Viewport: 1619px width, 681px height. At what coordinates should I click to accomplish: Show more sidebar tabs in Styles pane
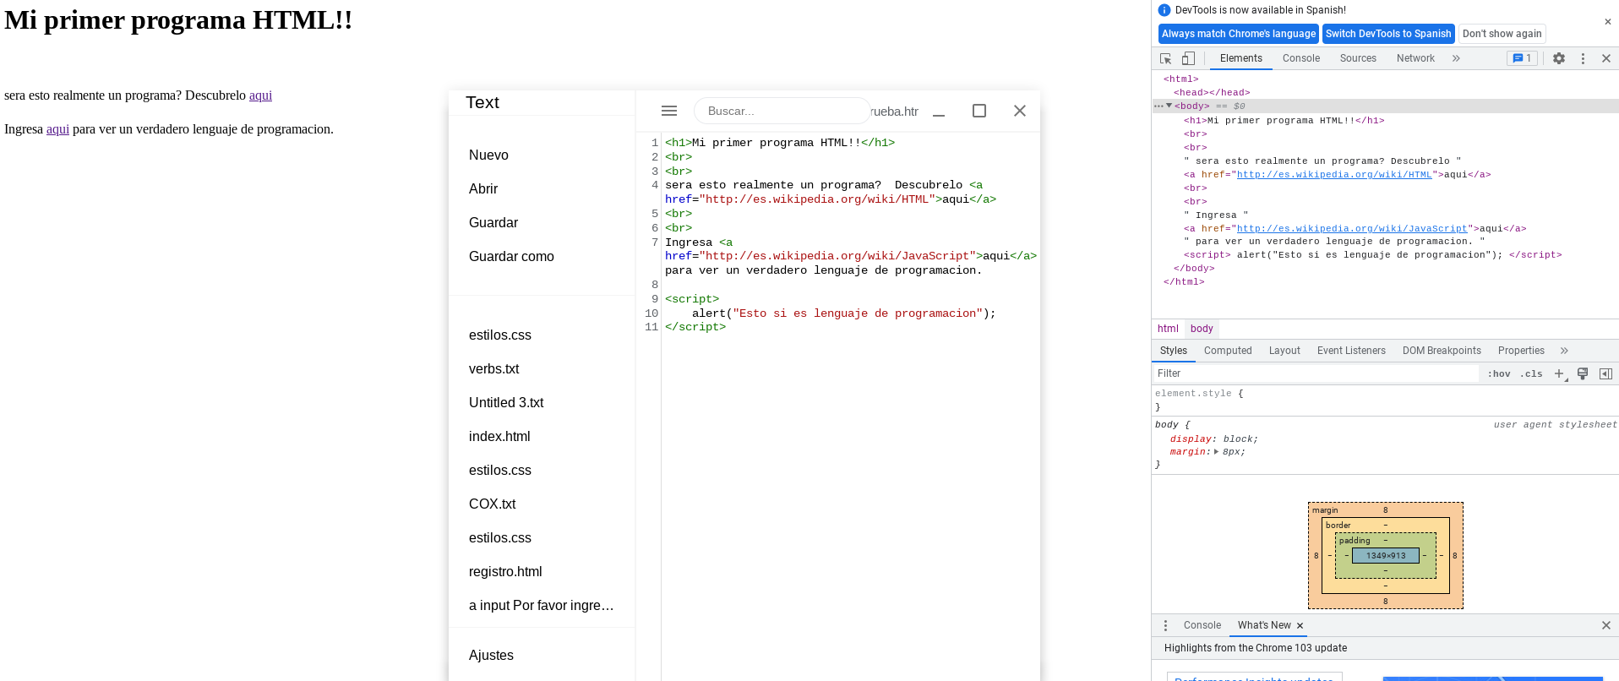tap(1564, 351)
